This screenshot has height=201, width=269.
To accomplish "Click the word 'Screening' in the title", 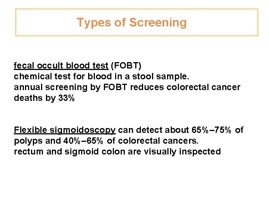I will [158, 22].
